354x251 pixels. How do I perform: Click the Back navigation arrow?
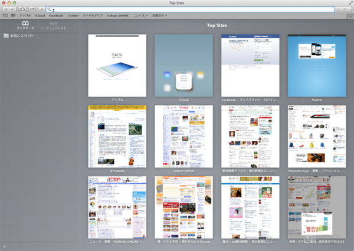[x=5, y=9]
